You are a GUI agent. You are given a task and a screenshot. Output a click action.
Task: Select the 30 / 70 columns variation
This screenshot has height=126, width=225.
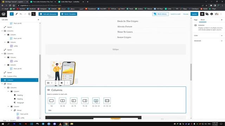point(73,101)
